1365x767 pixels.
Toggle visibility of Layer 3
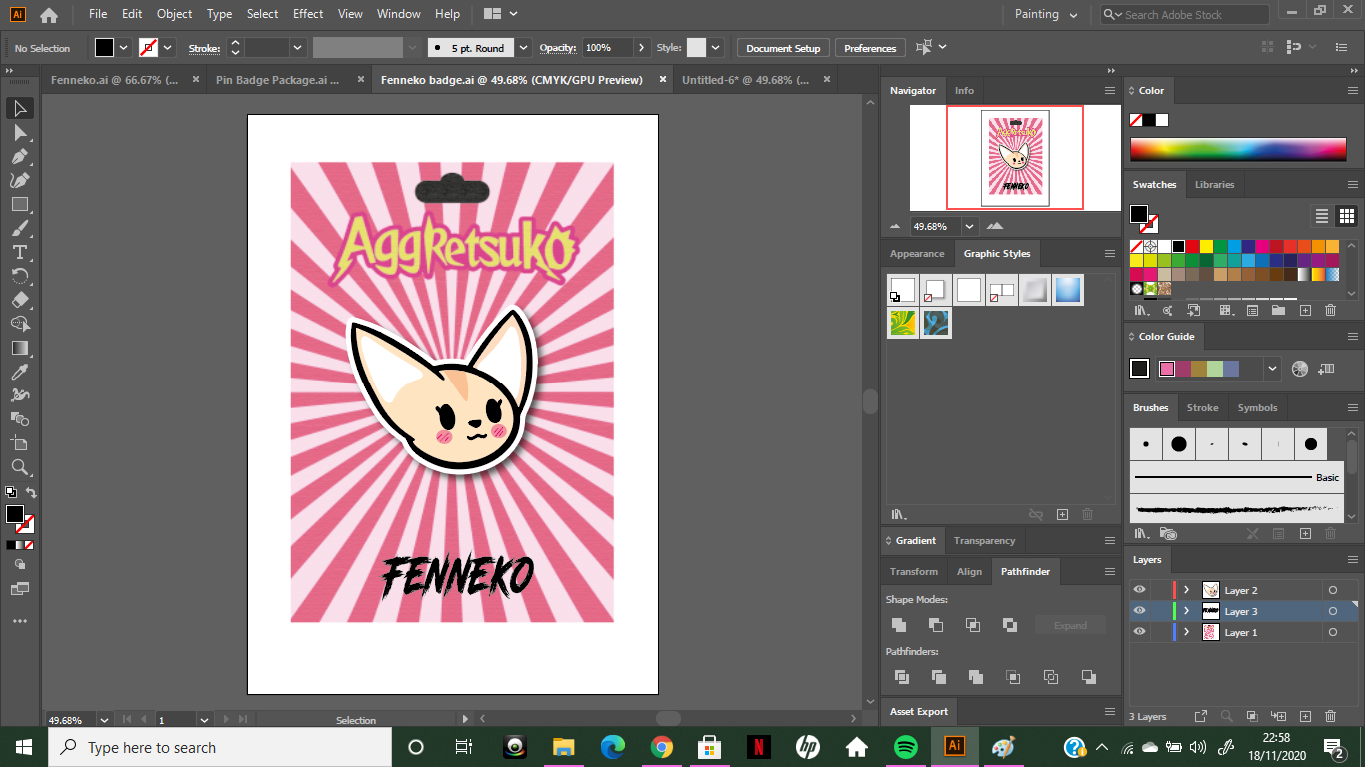[1140, 611]
